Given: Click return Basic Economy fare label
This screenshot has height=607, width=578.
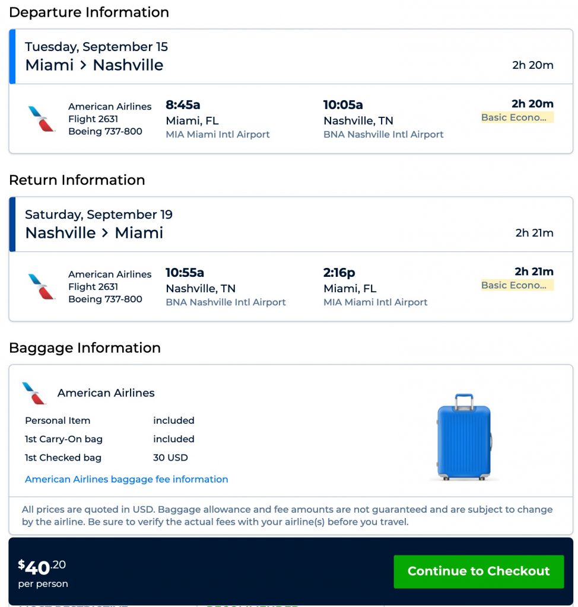Looking at the screenshot, I should (x=517, y=285).
